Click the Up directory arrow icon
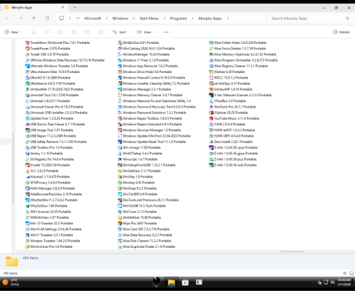Image resolution: width=355 pixels, height=291 pixels. pos(34,18)
